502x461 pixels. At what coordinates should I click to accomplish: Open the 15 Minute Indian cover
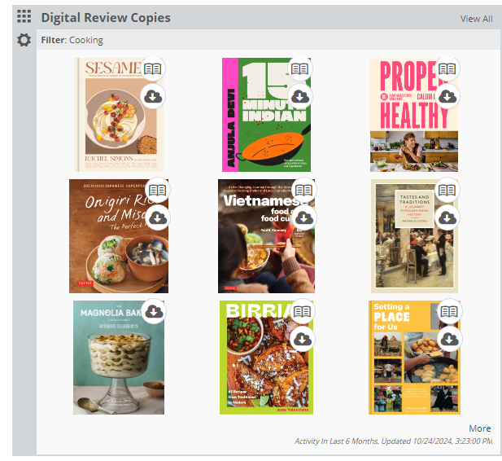[266, 115]
